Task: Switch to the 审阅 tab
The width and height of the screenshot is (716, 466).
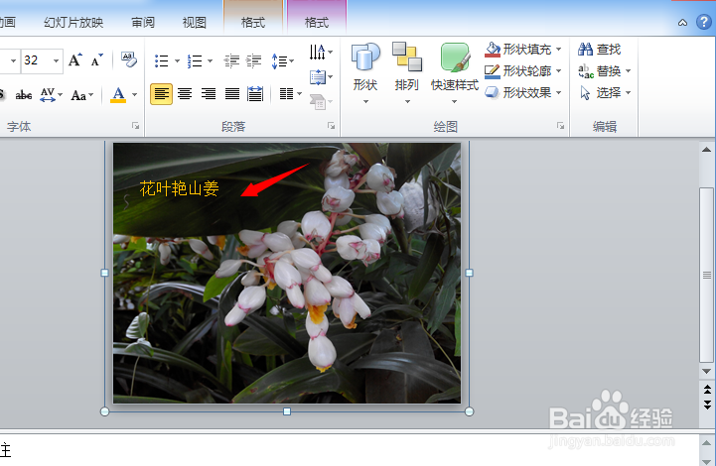Action: click(x=143, y=23)
